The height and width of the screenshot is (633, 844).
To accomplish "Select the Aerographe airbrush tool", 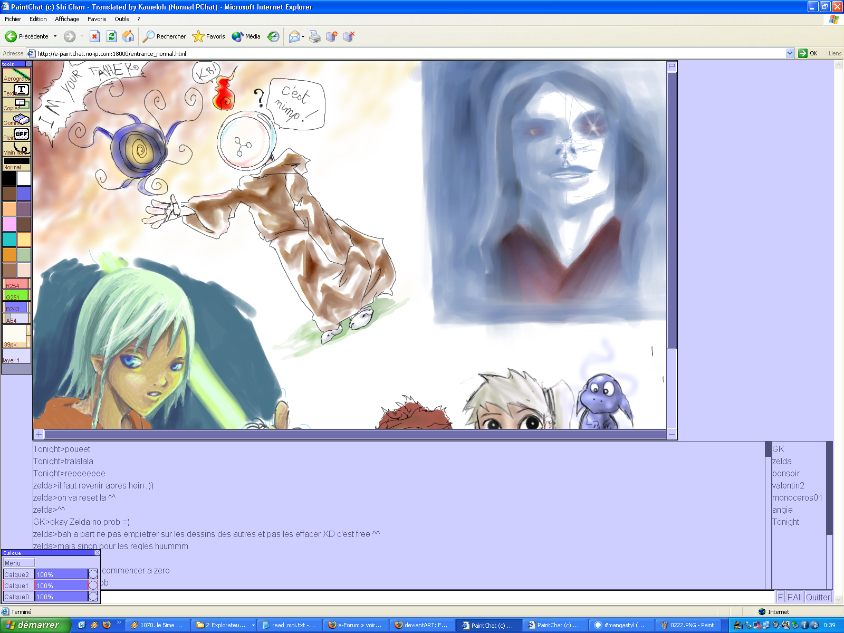I will (x=16, y=75).
